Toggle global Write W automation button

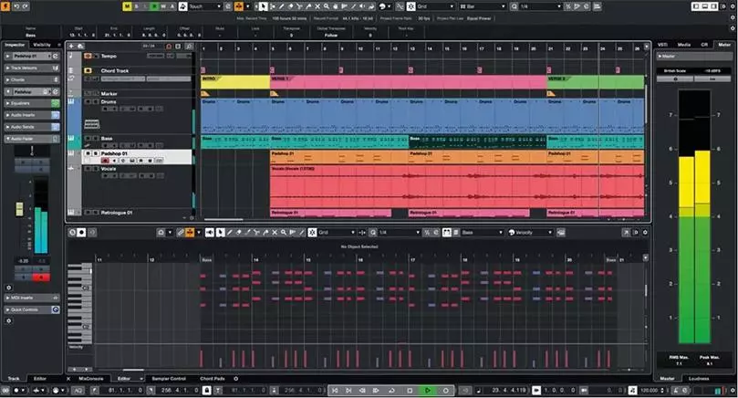tap(163, 6)
